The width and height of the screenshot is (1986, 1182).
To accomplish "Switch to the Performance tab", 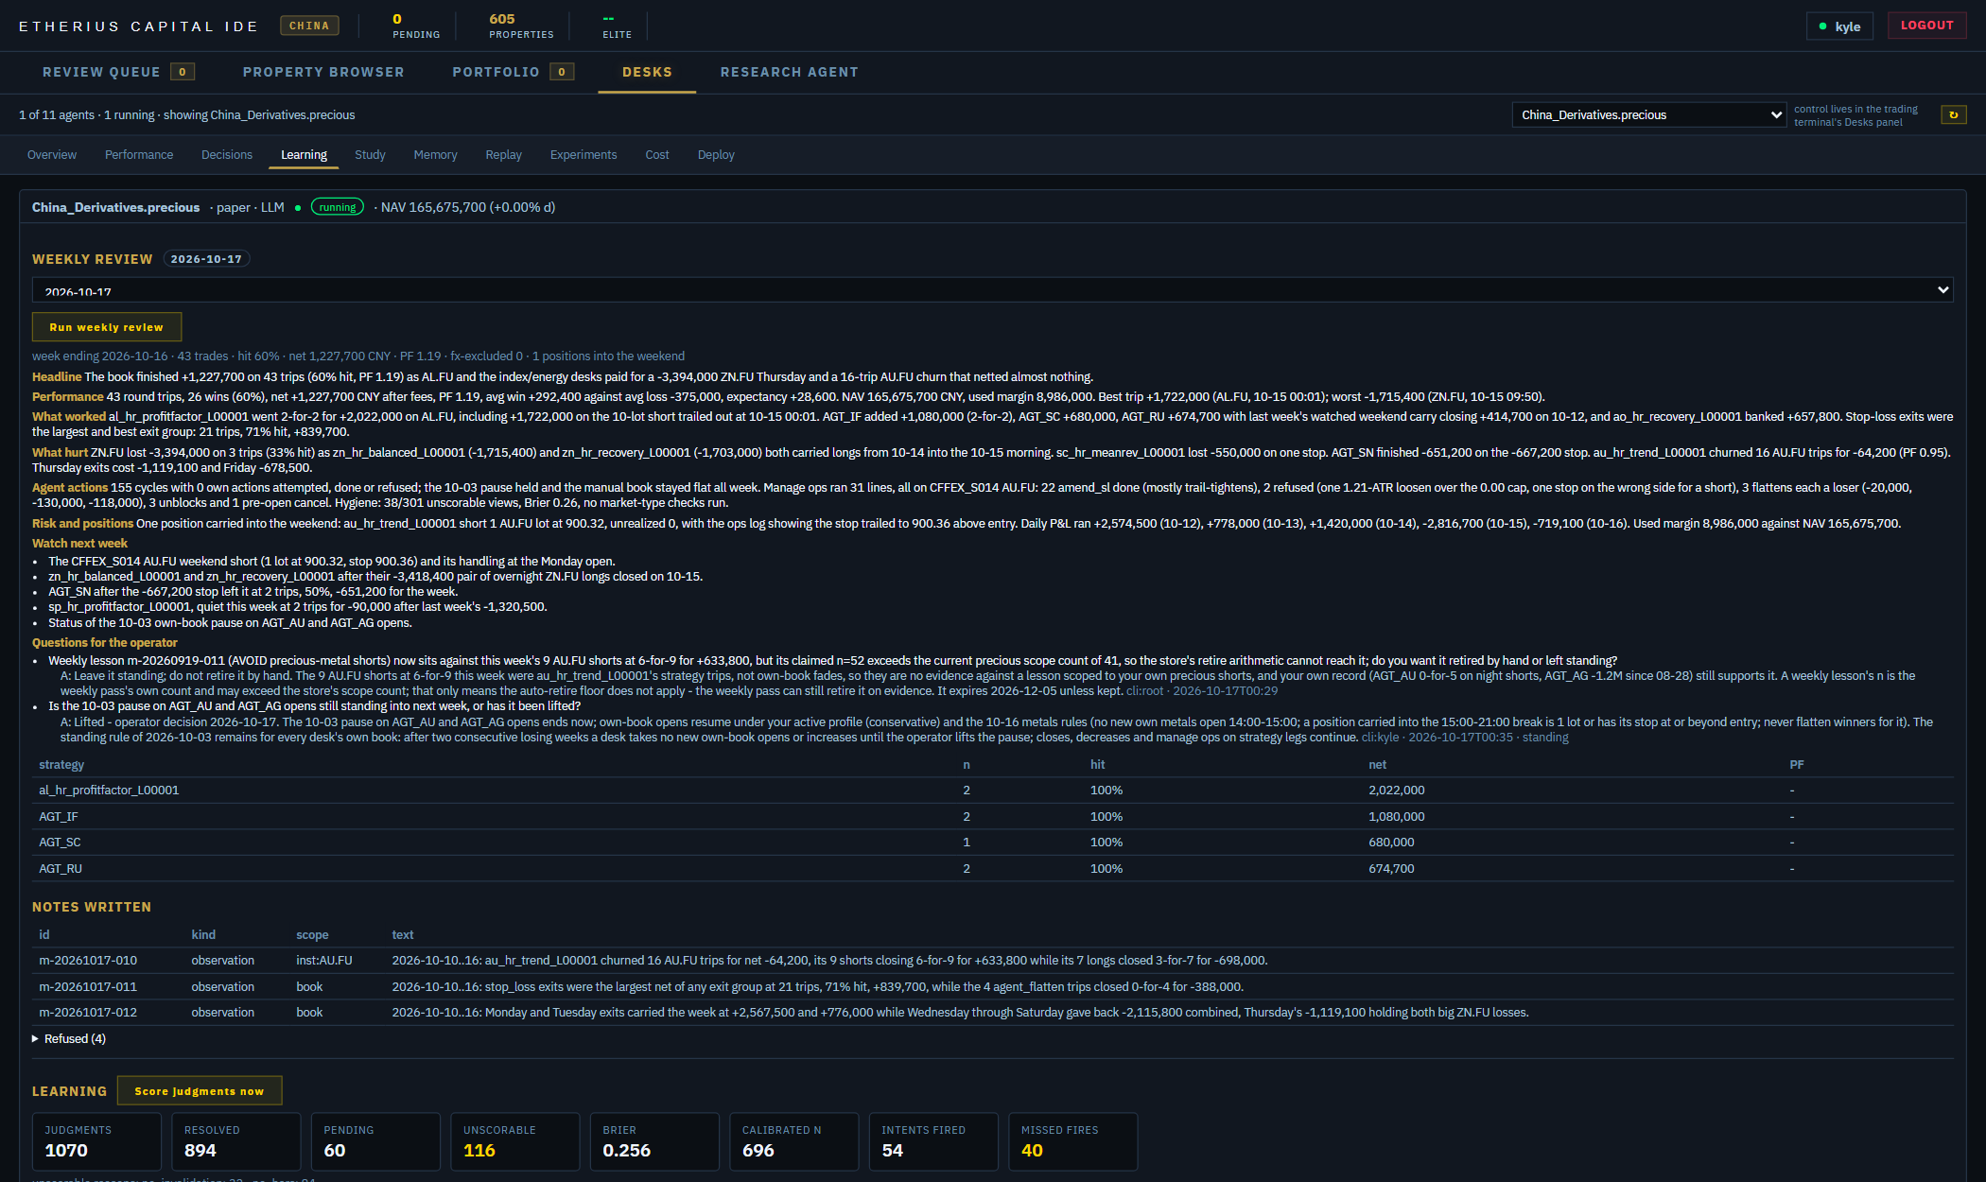I will pos(139,154).
